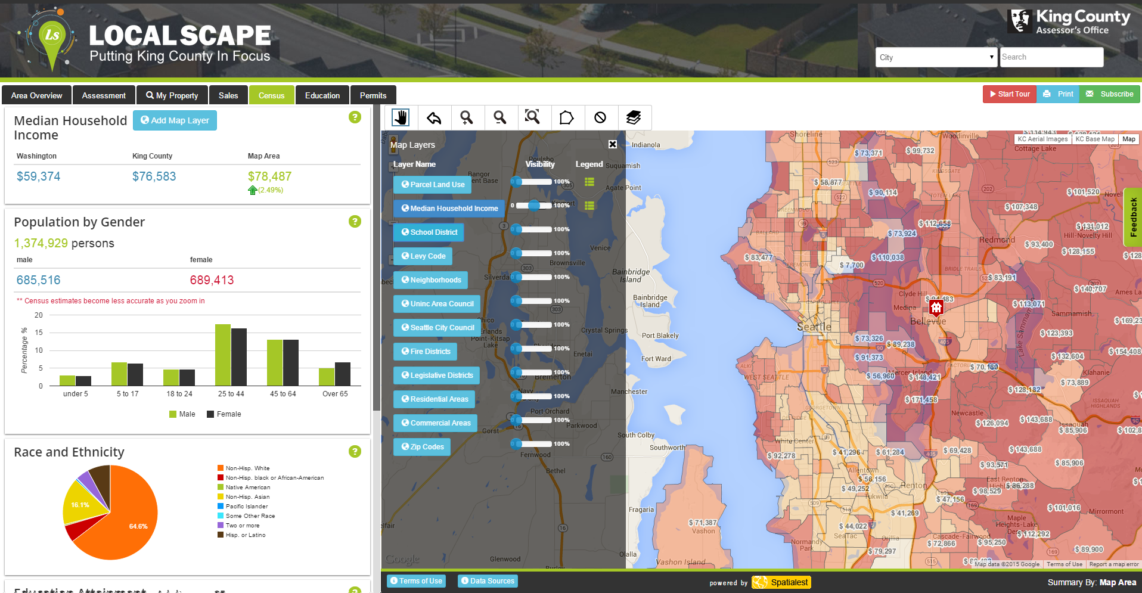The image size is (1142, 593).
Task: Click the Start Tour button
Action: (1009, 94)
